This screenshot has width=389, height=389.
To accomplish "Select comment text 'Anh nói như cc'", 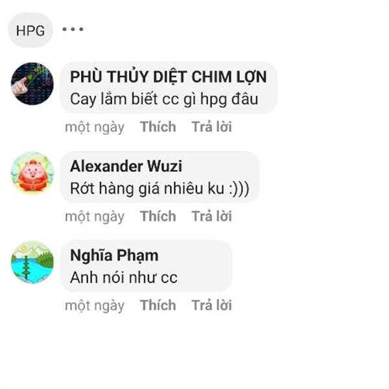I will pos(124,277).
